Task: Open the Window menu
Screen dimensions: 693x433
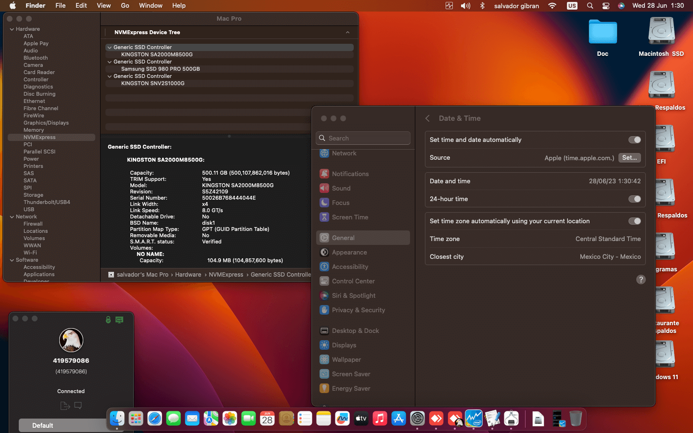Action: (x=151, y=6)
